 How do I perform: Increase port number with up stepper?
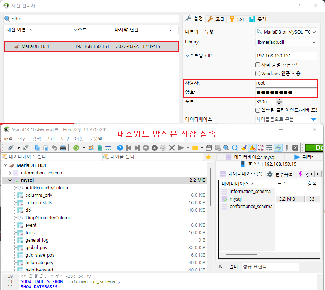click(279, 100)
